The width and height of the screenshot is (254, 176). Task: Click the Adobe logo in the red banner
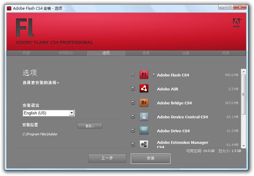tap(237, 23)
